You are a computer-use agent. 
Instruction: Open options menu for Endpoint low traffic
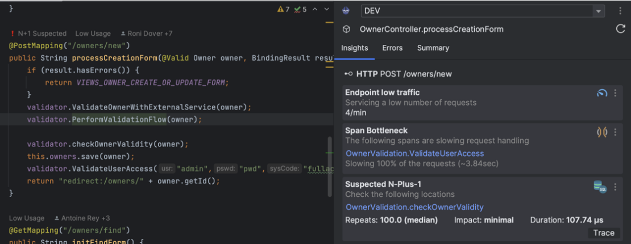(x=615, y=93)
